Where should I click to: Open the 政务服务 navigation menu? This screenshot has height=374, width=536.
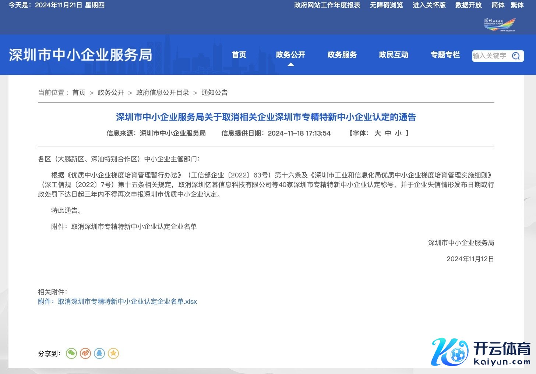[342, 55]
